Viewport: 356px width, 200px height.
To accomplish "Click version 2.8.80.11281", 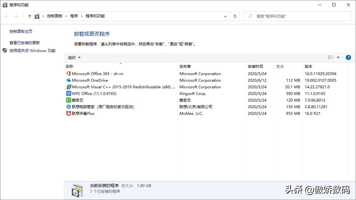I will 316,107.
